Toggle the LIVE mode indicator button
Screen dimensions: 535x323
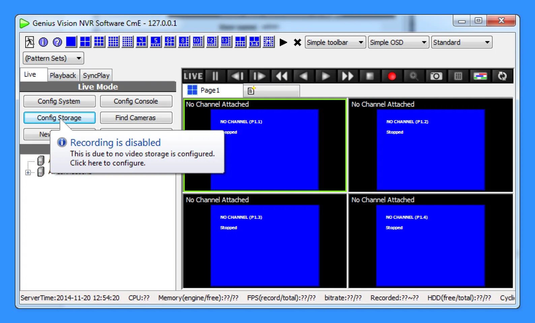point(193,76)
